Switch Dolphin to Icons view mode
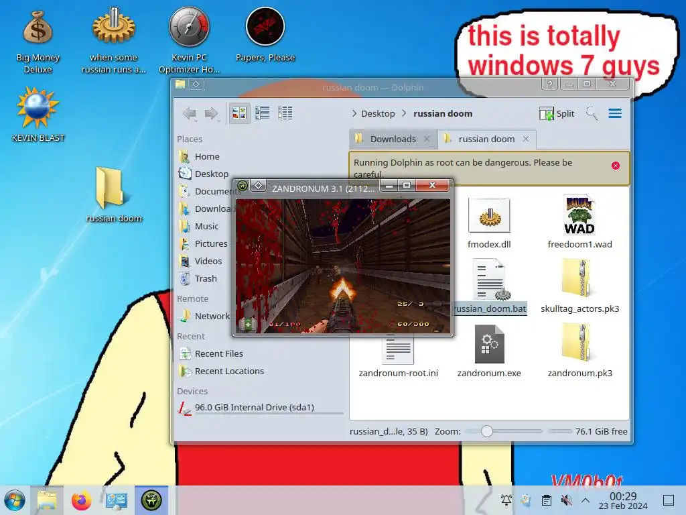Viewport: 686px width, 515px height. pos(239,113)
